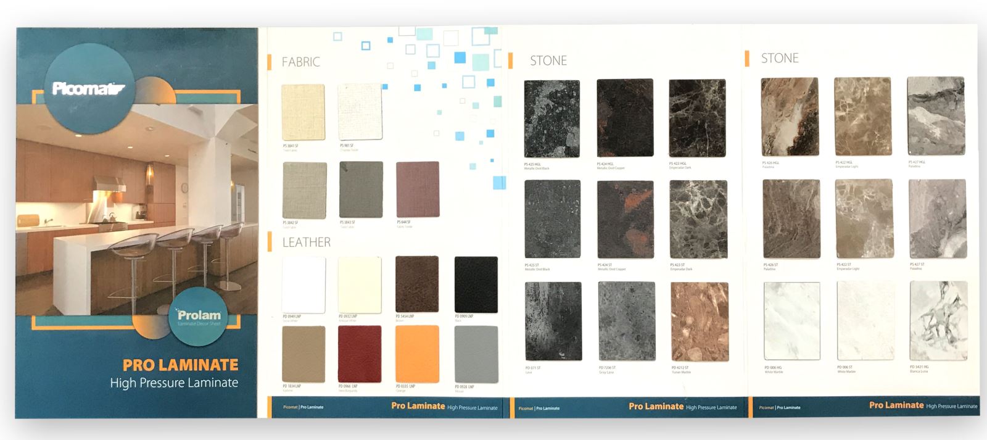Click the 'PS 422 HGL' code label

coord(844,162)
